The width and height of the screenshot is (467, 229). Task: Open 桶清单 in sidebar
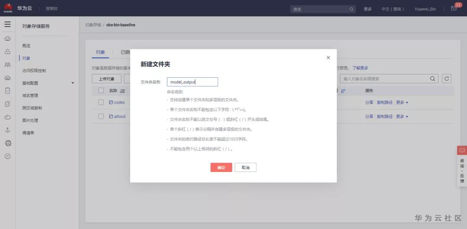tap(28, 133)
